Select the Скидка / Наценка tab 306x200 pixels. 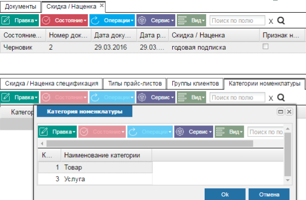coord(71,7)
